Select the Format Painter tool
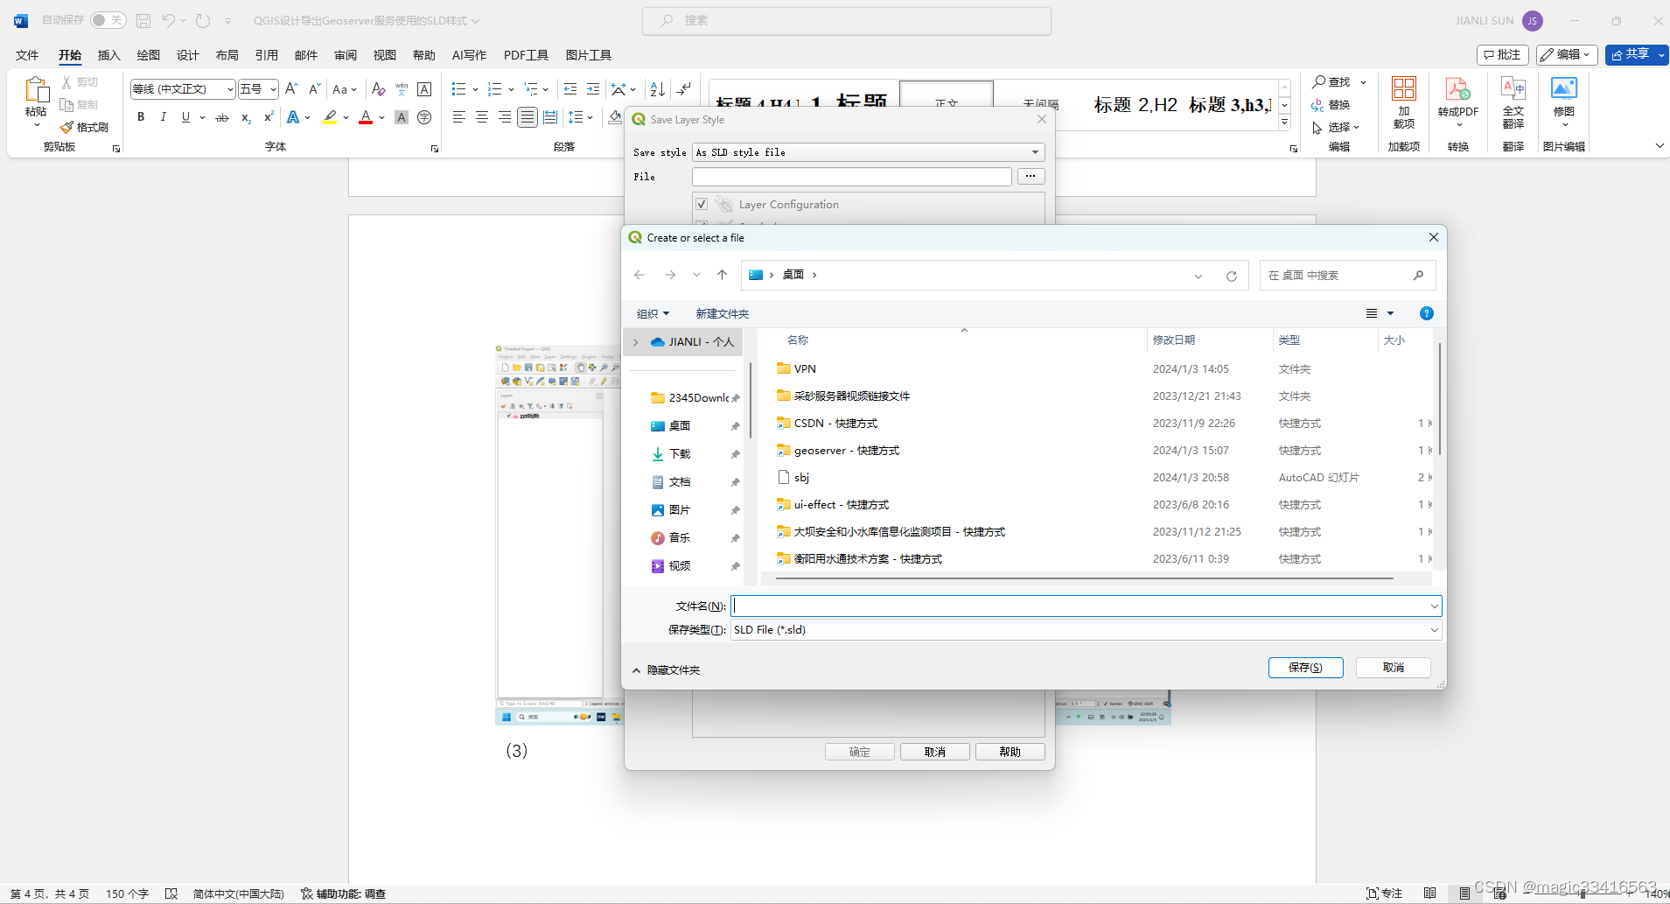Viewport: 1670px width, 904px height. click(x=85, y=128)
